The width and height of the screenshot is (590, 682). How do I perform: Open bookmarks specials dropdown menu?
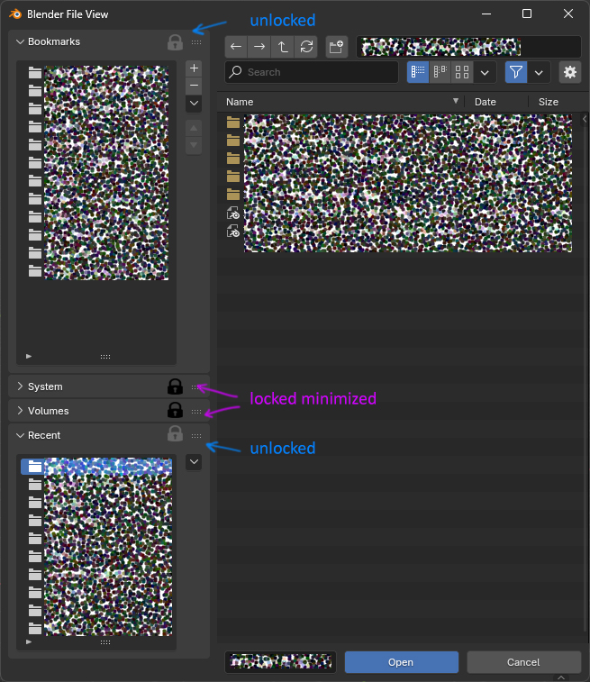pos(194,104)
